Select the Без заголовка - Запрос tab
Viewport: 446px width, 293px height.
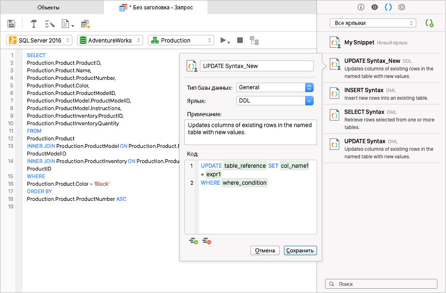click(156, 8)
